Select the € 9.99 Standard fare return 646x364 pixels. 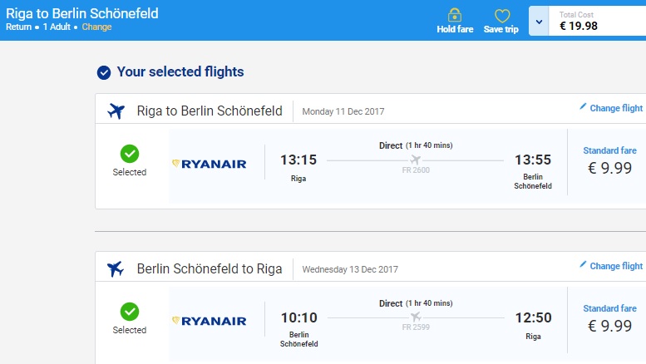pyautogui.click(x=609, y=326)
